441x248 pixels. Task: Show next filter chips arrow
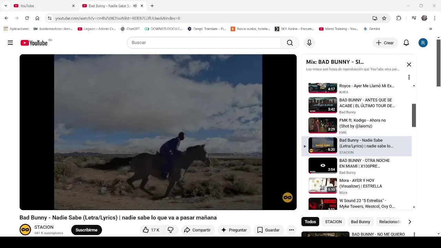click(410, 222)
